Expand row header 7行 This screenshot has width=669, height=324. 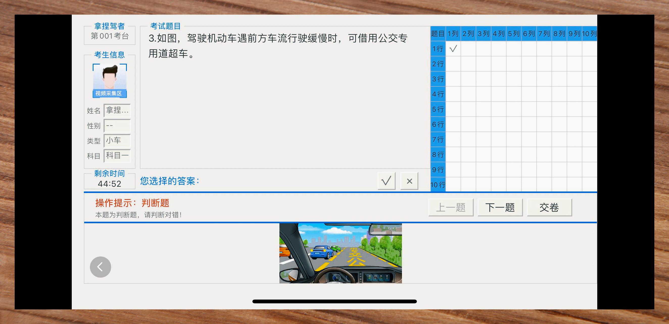coord(438,140)
